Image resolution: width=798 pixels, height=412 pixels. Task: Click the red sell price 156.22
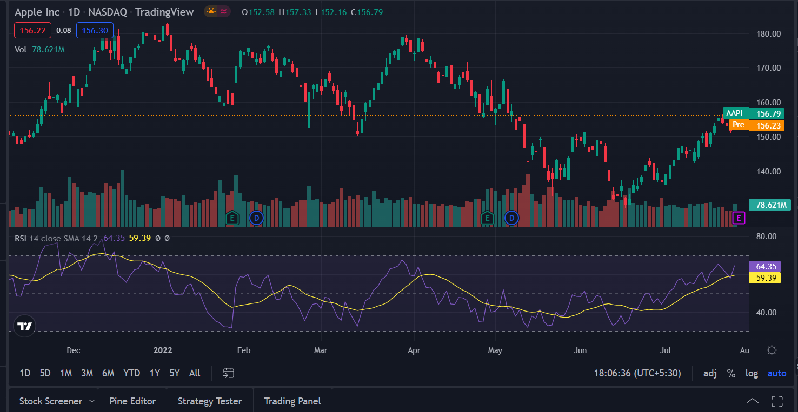(x=33, y=30)
